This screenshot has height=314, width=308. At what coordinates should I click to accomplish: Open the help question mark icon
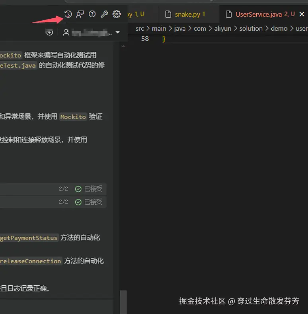[92, 14]
